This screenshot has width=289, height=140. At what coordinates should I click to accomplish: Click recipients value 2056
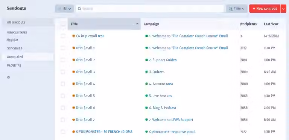click(244, 120)
